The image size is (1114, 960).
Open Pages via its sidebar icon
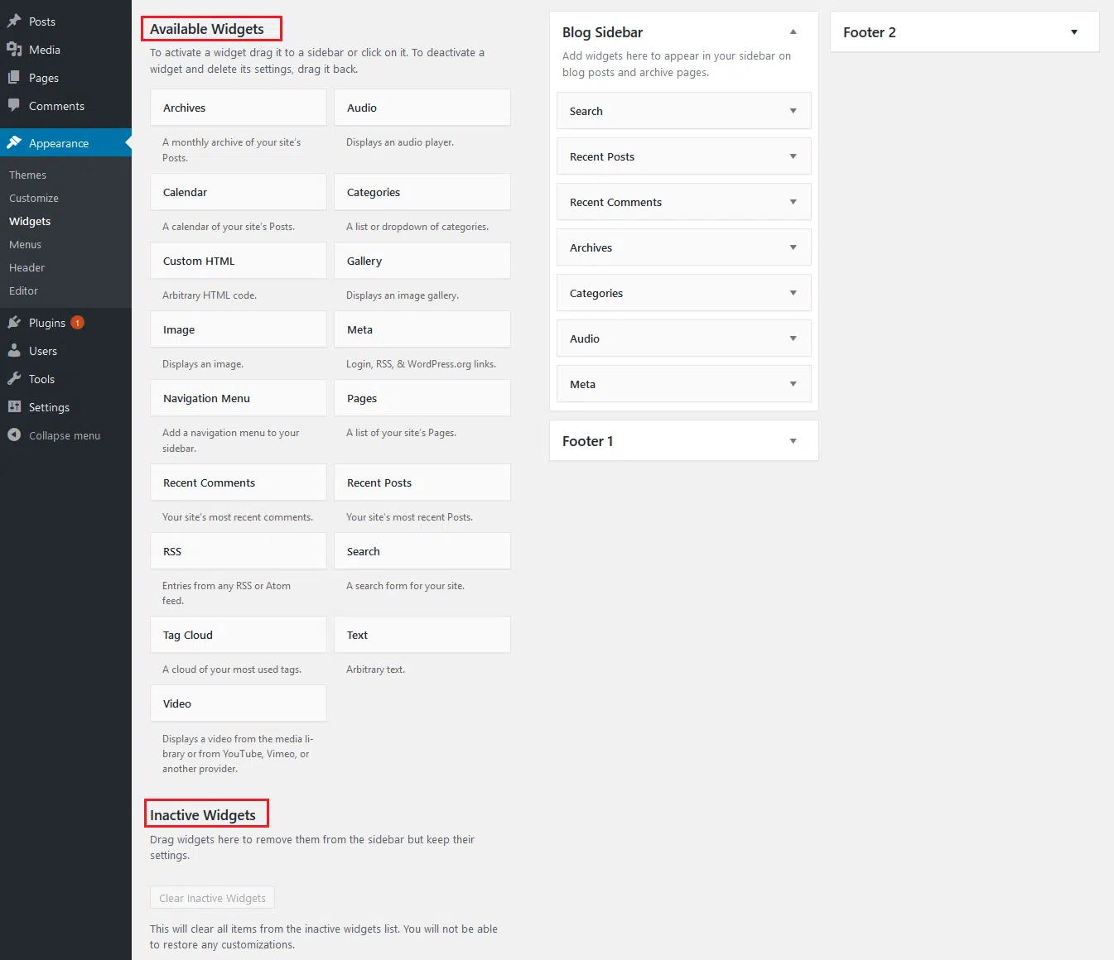pos(13,77)
